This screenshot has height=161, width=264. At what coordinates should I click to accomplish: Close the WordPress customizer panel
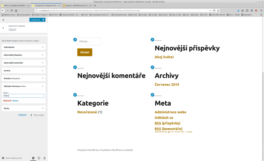click(x=3, y=20)
